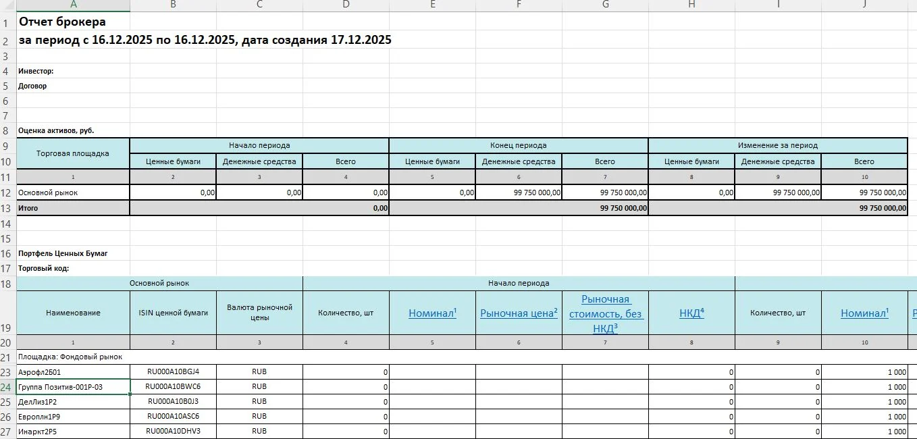Select ISIN cell RU000A10DHV3

click(173, 432)
